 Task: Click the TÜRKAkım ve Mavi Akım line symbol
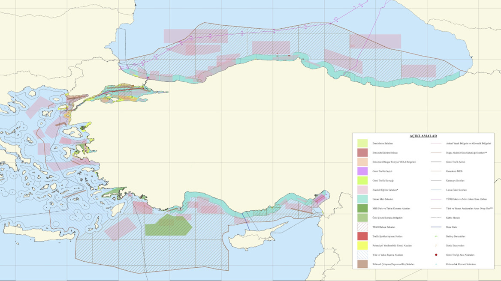click(x=436, y=199)
